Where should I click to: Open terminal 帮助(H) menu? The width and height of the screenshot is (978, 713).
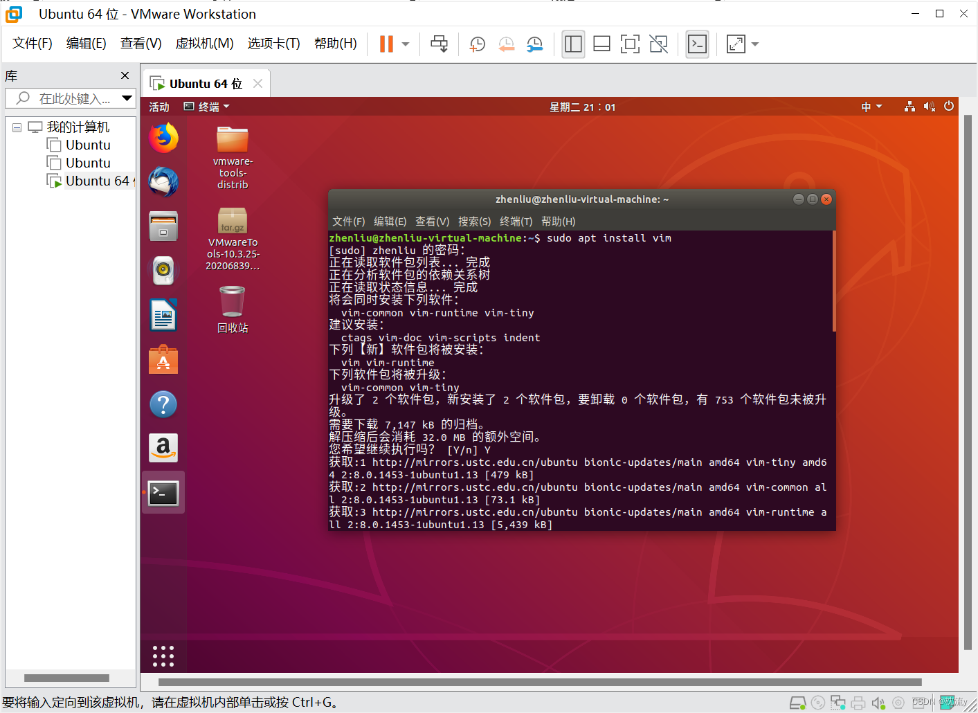[559, 222]
